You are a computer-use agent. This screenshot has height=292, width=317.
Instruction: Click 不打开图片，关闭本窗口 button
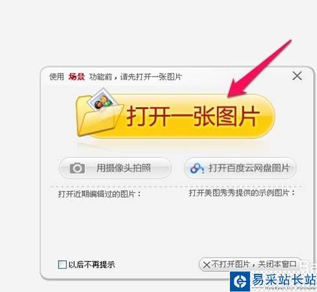[250, 264]
